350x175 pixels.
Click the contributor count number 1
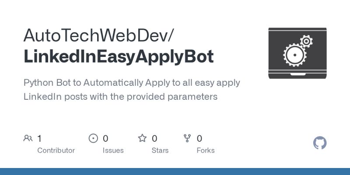tap(39, 139)
